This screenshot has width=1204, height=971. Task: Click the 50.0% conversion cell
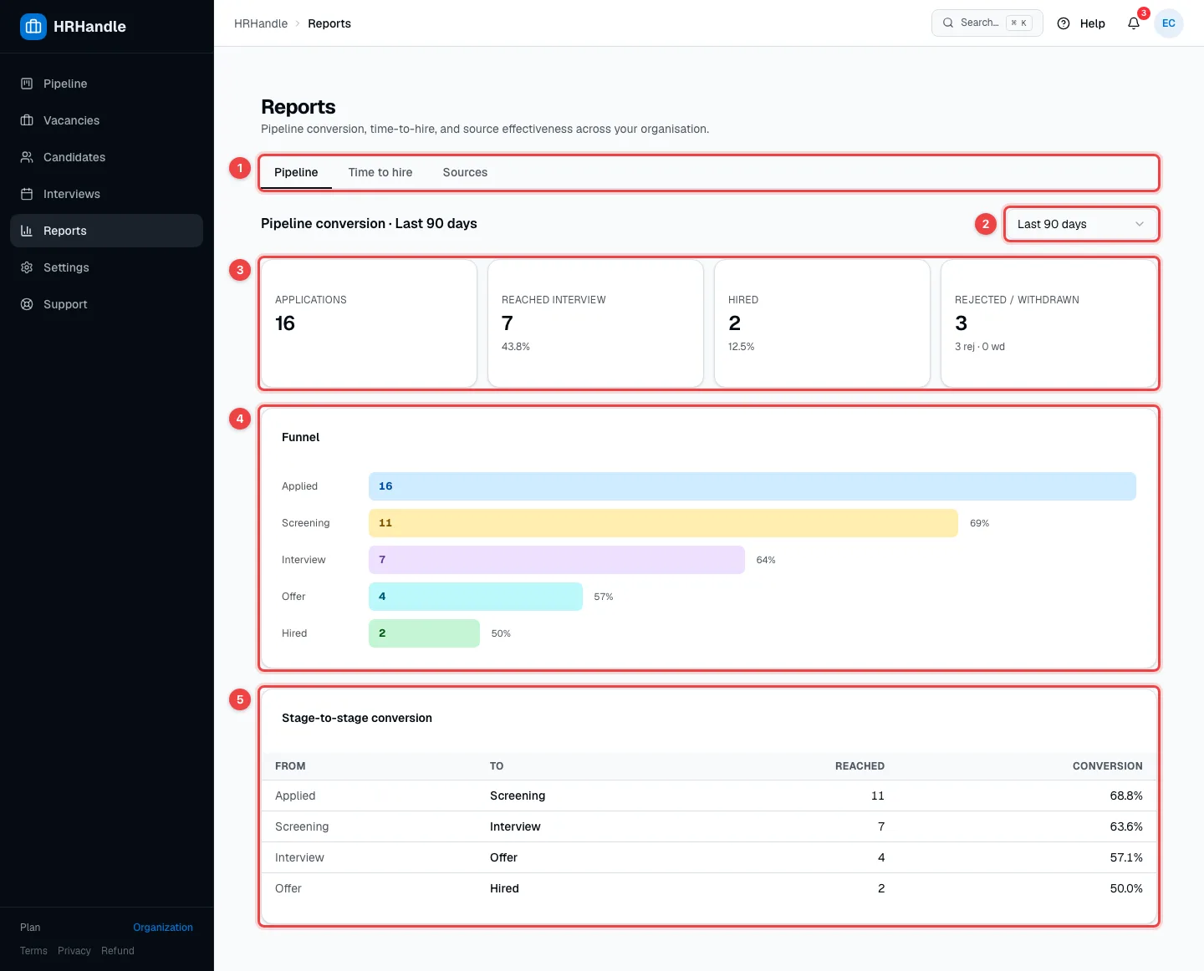pos(1126,888)
